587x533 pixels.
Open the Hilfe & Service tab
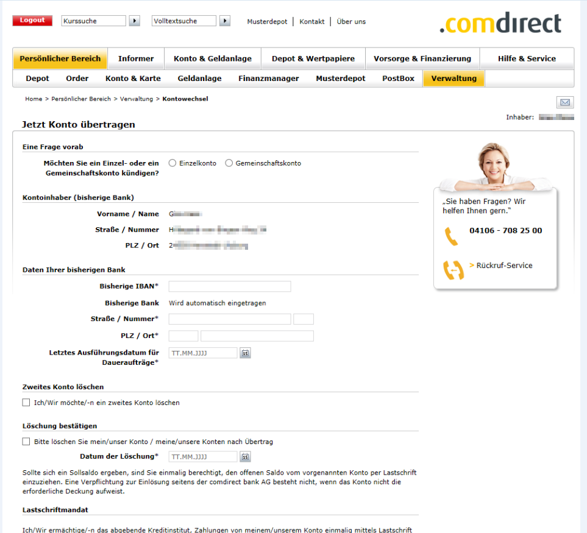(527, 58)
